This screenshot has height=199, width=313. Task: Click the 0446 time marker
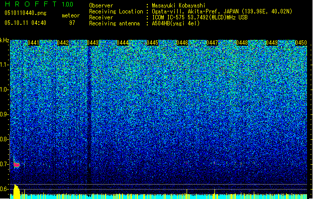pyautogui.click(x=182, y=43)
